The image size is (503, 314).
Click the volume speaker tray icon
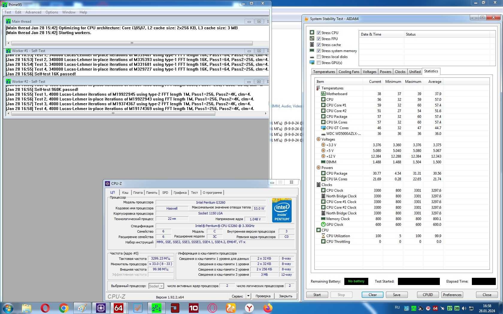click(x=464, y=308)
